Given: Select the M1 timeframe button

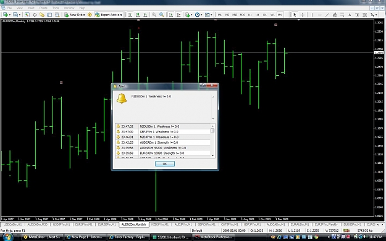Looking at the screenshot, I should click(x=220, y=15).
